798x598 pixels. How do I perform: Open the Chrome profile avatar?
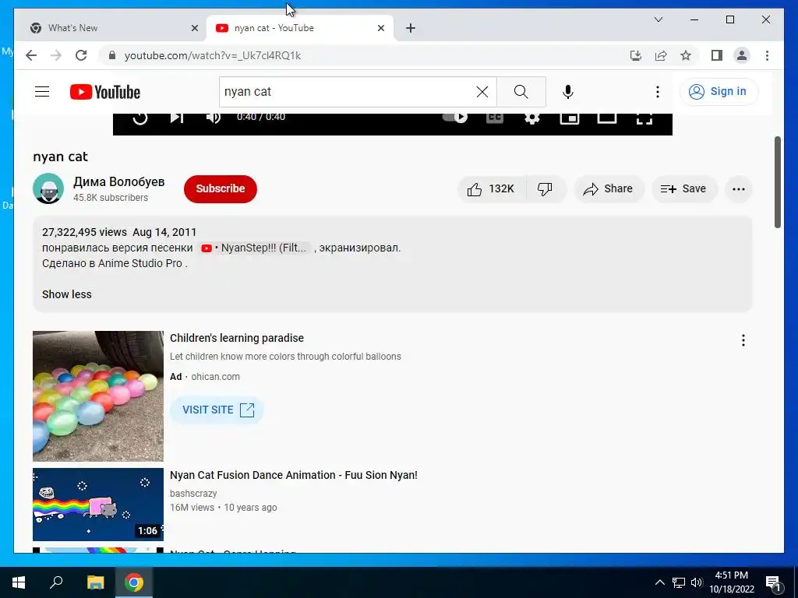742,55
